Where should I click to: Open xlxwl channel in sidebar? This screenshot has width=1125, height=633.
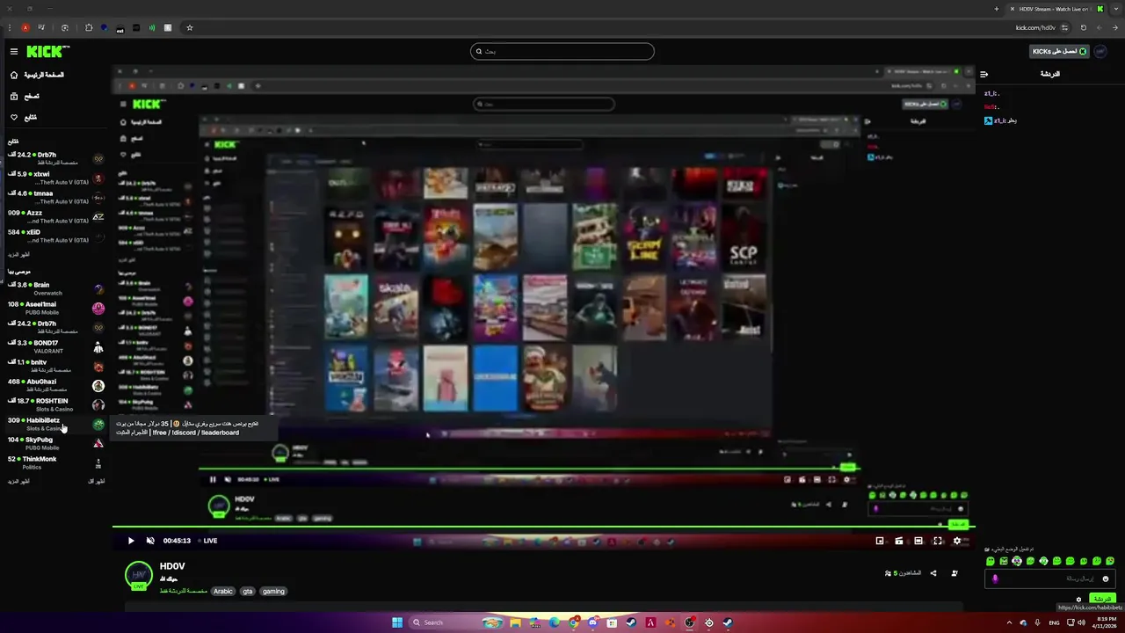point(56,178)
